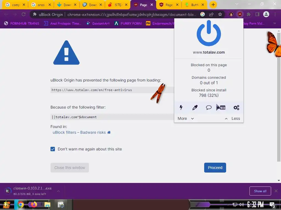Show hidden system tray icons
Screen dimensions: 281x210
(x=228, y=205)
